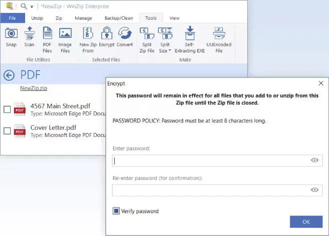Viewport: 329px width, 236px height.
Task: Create a UUEncoded File
Action: [x=219, y=40]
